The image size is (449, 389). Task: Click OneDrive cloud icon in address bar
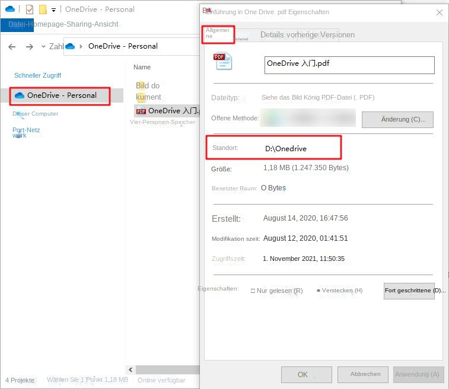point(70,46)
